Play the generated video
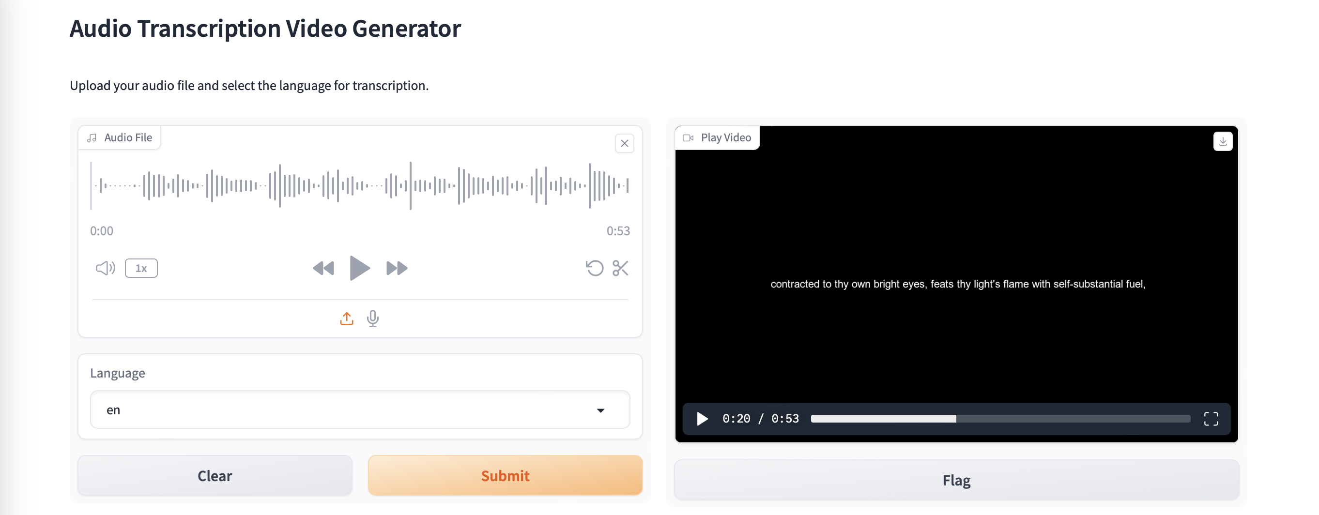 click(x=702, y=419)
